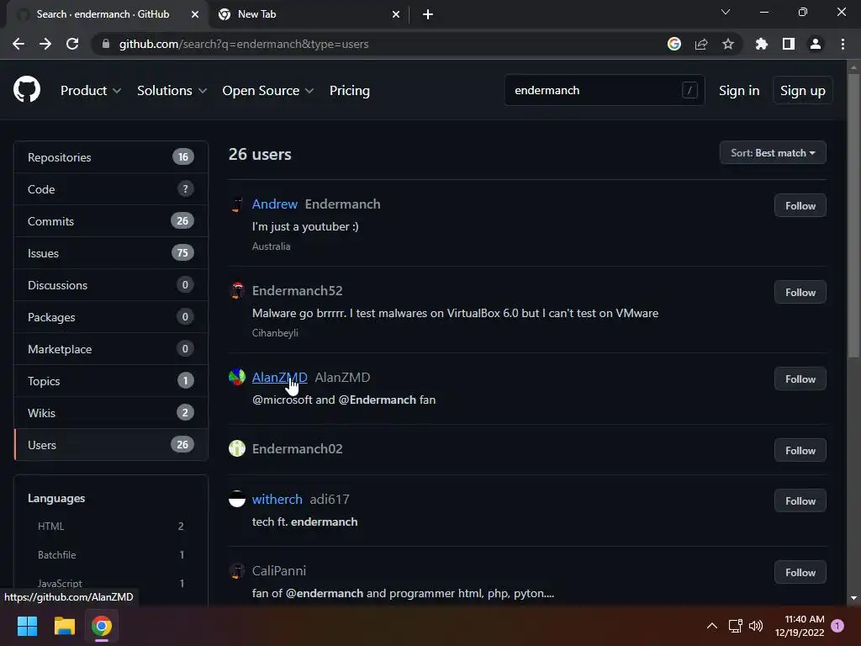Expand the Product menu
The height and width of the screenshot is (646, 861).
click(91, 91)
